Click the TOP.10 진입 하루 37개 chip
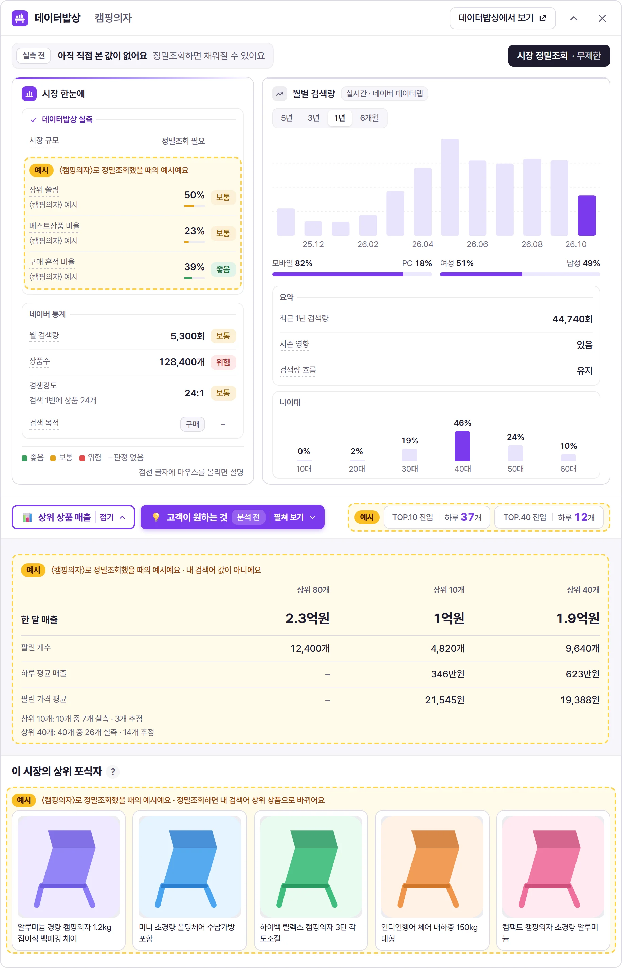Screen dimensions: 622x968 pos(437,517)
